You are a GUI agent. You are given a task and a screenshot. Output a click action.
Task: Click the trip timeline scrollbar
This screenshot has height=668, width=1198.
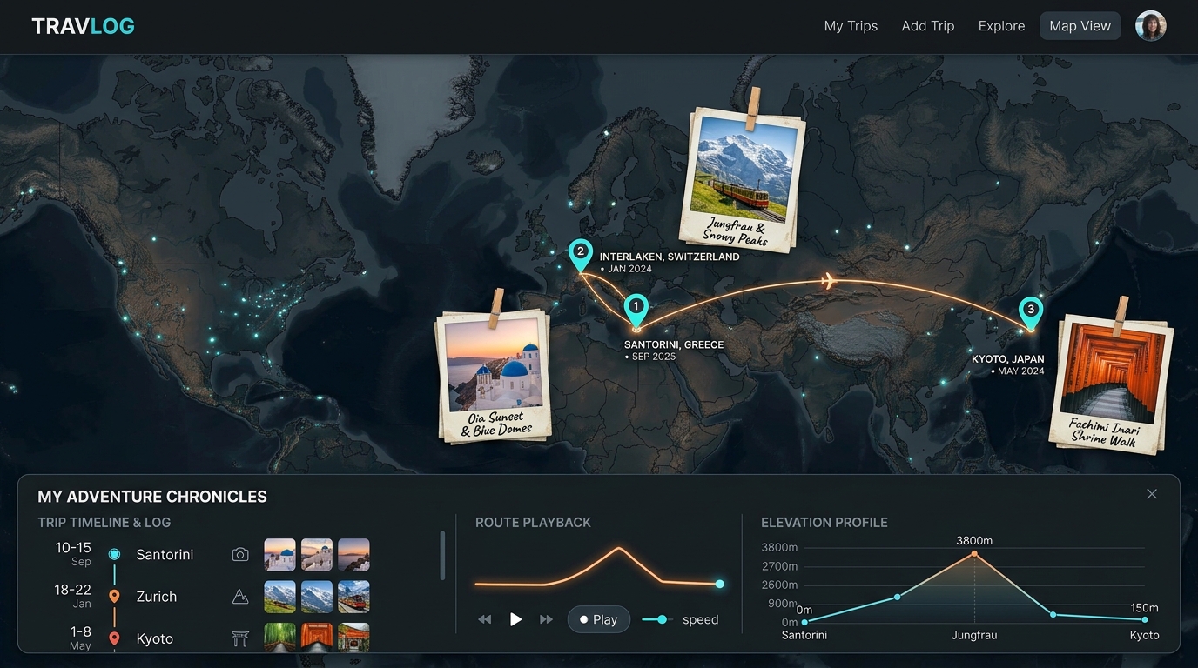[x=442, y=556]
